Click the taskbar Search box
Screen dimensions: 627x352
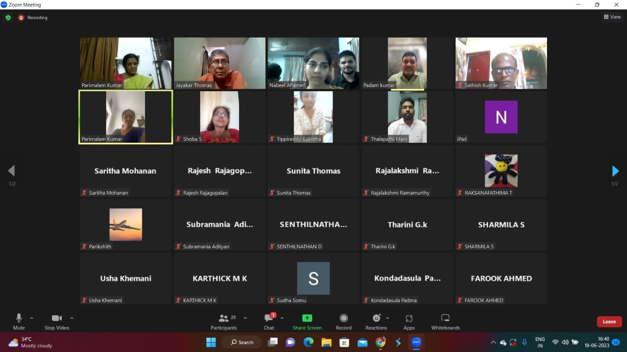[242, 342]
